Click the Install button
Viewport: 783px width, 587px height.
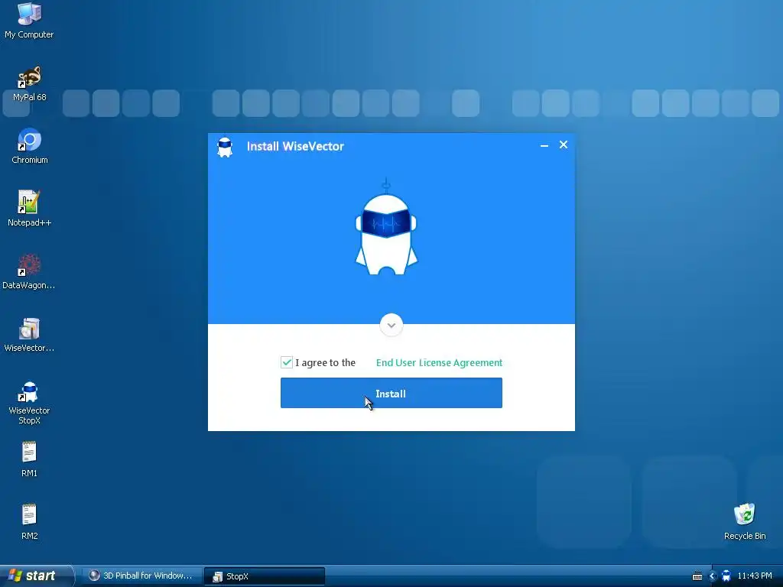(x=391, y=394)
